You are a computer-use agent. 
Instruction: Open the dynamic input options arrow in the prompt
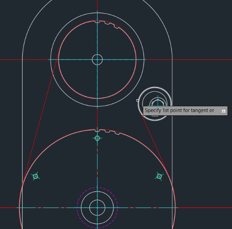click(x=224, y=111)
